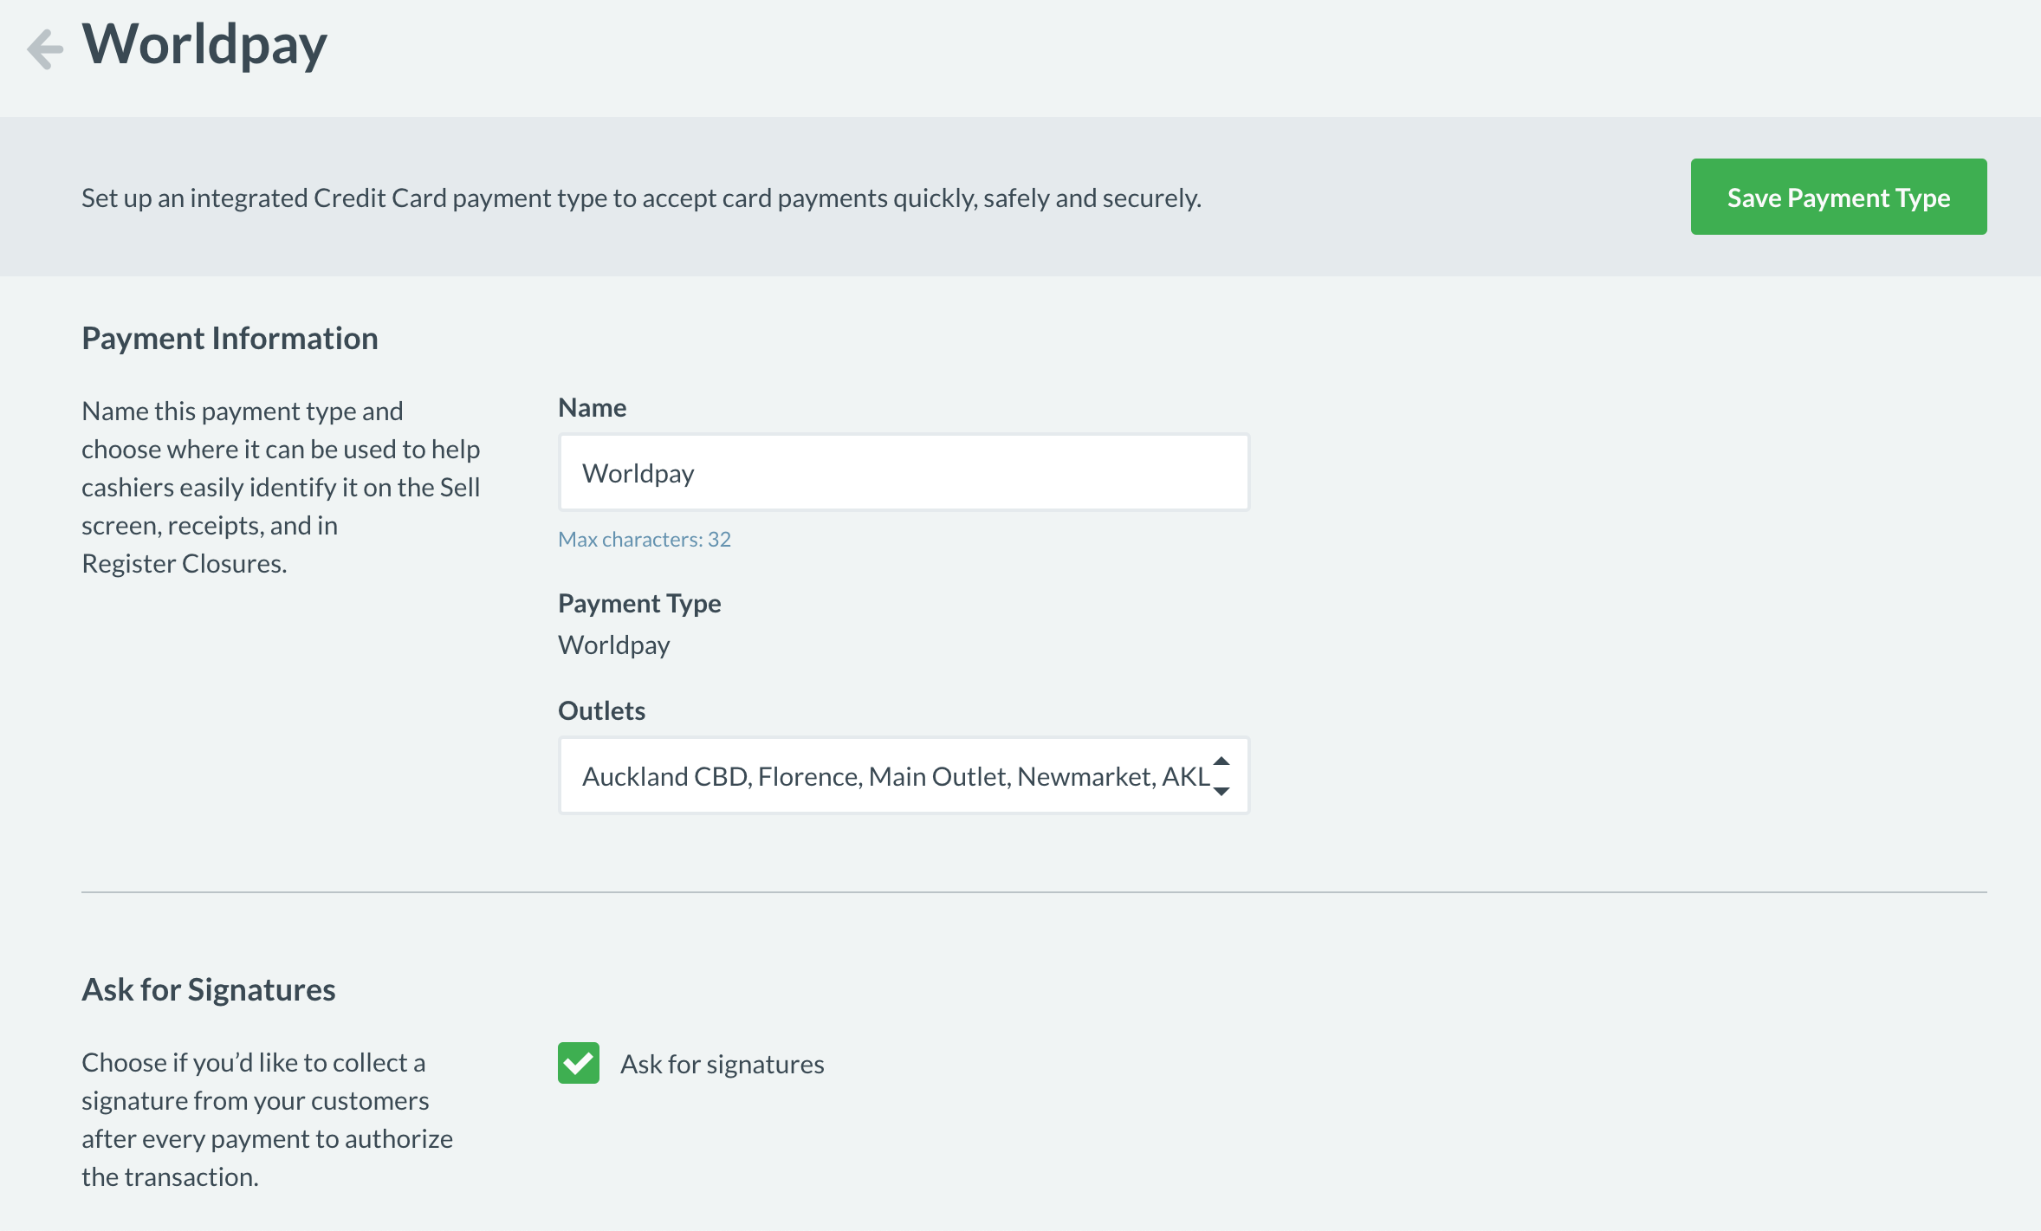Select the Payment Information heading
Screen dimensions: 2041x1231
tap(230, 338)
